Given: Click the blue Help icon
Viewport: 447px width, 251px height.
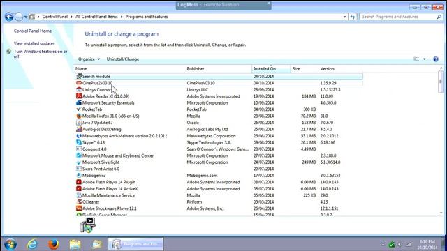Looking at the screenshot, I should (x=436, y=59).
